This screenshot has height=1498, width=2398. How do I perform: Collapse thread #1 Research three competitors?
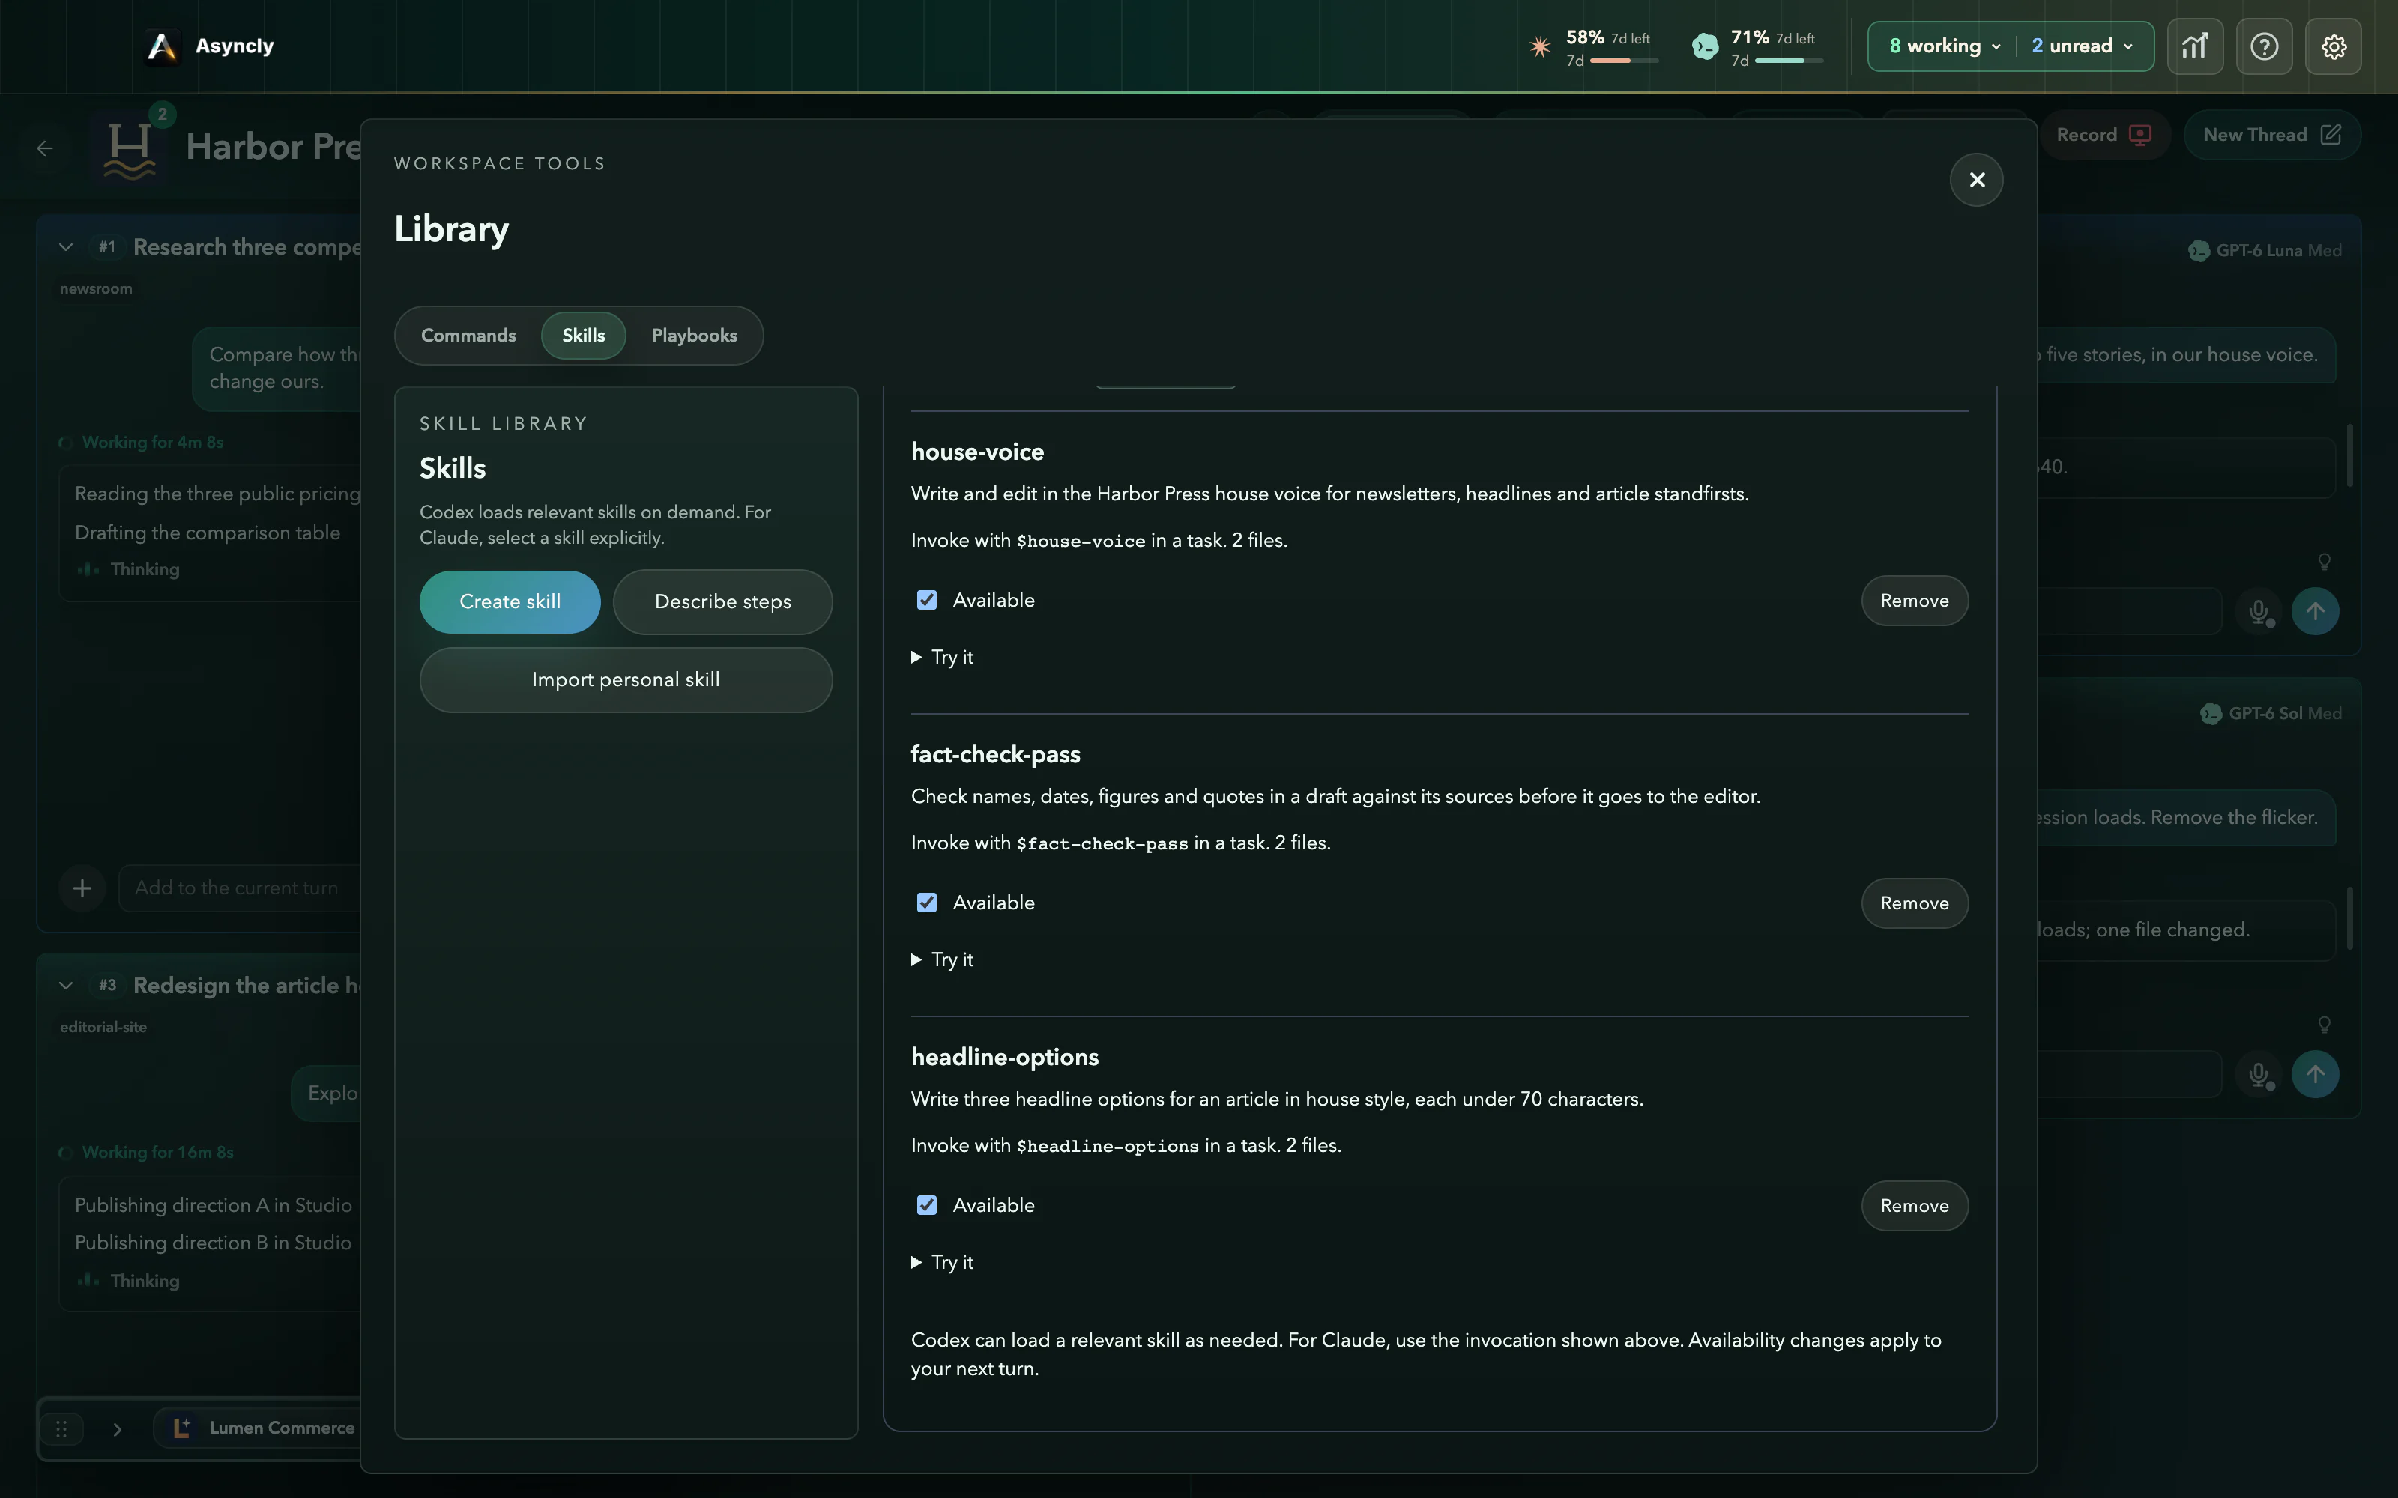point(67,246)
